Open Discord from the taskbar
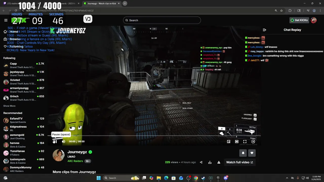Viewport: 324px width, 182px height. (x=226, y=178)
